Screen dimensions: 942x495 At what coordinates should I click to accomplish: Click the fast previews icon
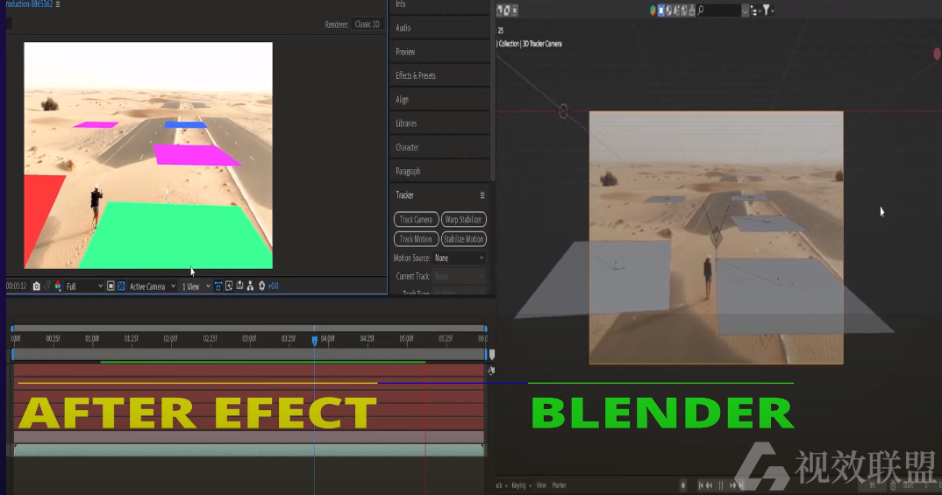[229, 286]
